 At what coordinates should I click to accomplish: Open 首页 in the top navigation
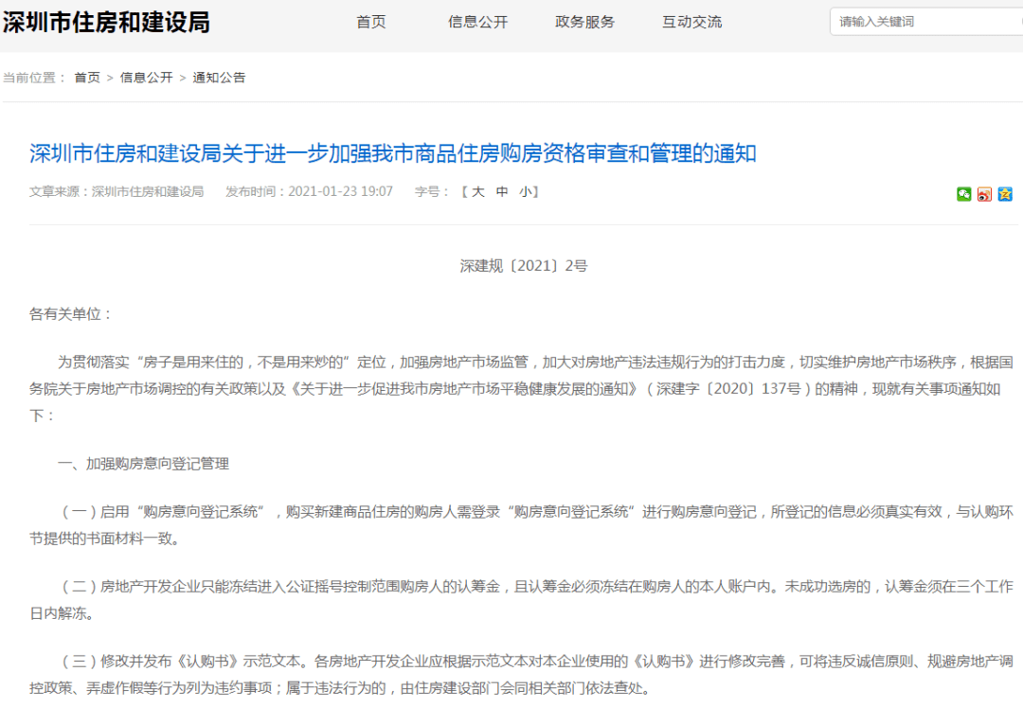point(371,22)
